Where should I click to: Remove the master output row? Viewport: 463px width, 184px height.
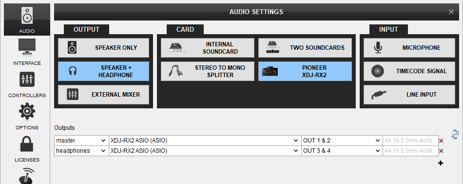click(x=441, y=141)
